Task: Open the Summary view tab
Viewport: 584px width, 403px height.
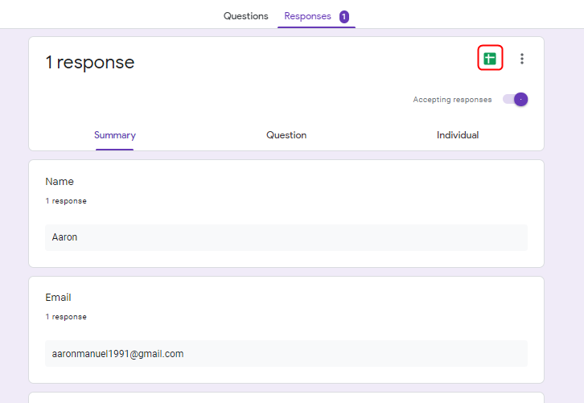Action: pyautogui.click(x=115, y=135)
